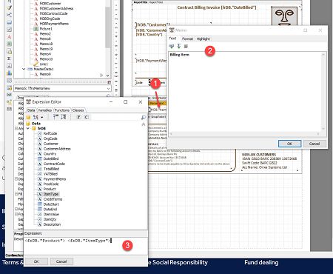Select the picture object tool in left toolbar
Viewport: 333px width, 274px height.
tap(9, 44)
